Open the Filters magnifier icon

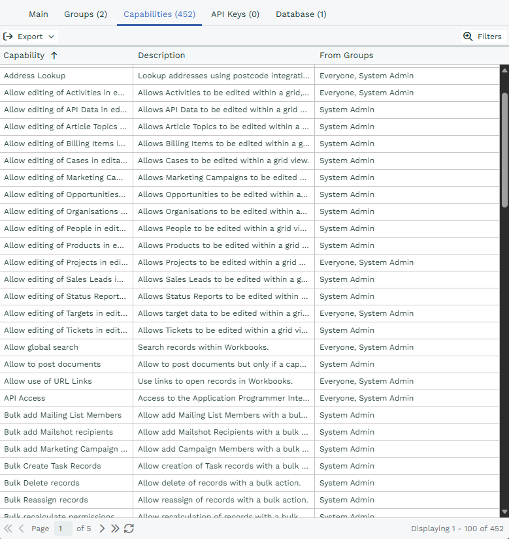click(468, 37)
